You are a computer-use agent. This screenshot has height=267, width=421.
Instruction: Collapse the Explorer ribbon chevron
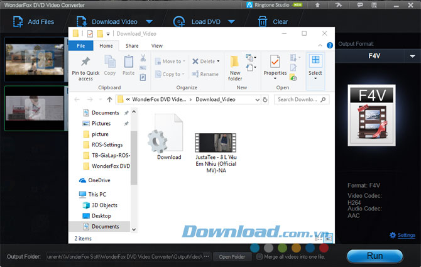[x=320, y=46]
